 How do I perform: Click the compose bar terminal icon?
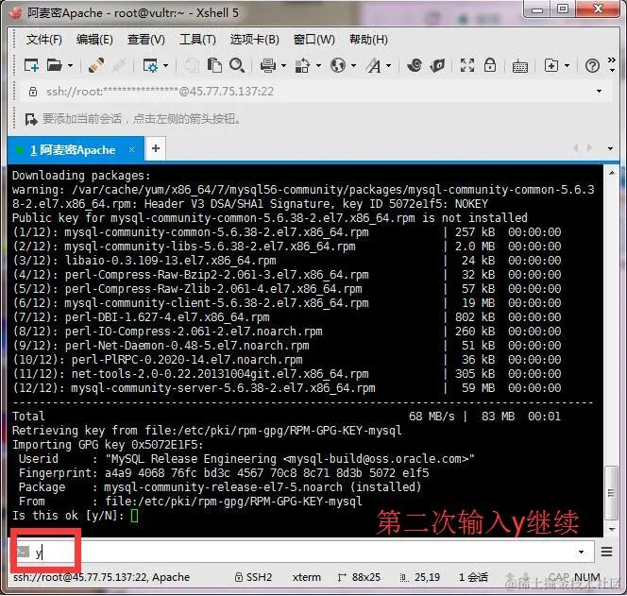pyautogui.click(x=24, y=552)
